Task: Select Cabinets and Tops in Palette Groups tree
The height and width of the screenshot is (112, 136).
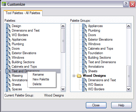Action: click(101, 49)
